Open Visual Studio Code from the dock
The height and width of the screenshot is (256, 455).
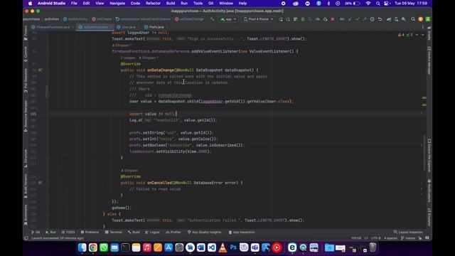click(212, 247)
